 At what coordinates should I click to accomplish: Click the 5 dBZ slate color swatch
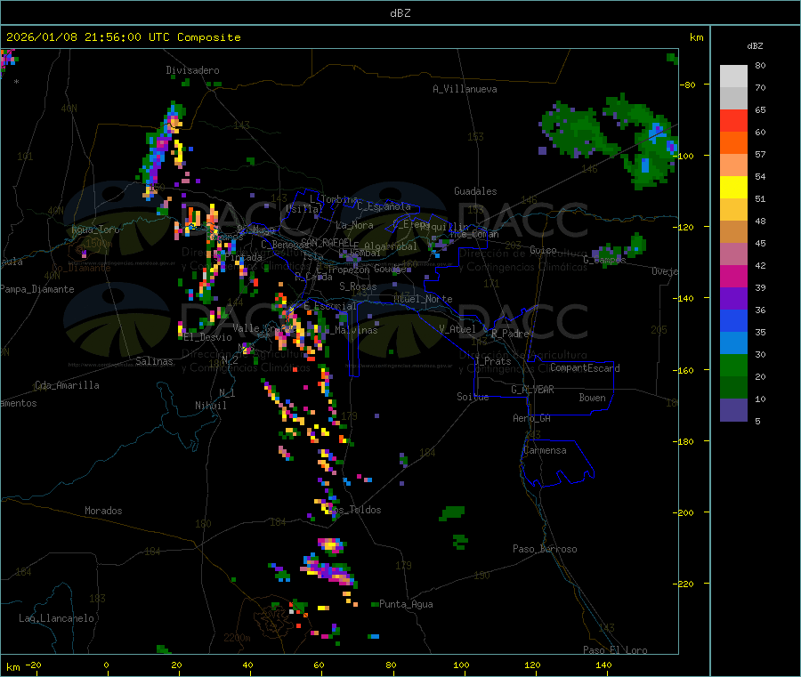[x=733, y=410]
